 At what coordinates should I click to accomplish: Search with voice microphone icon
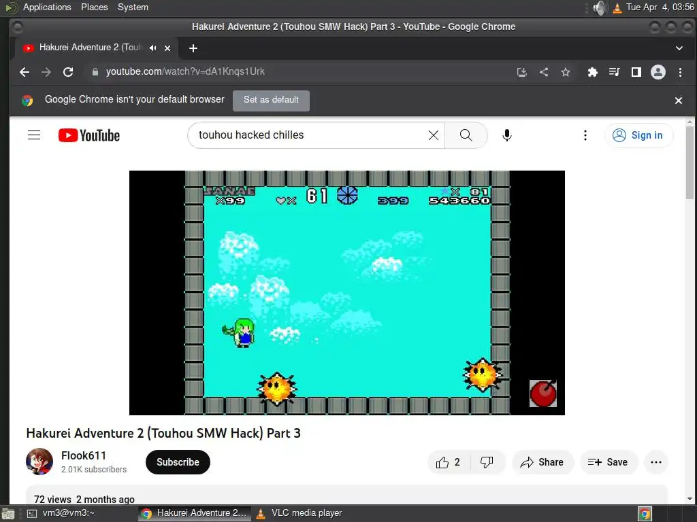tap(506, 135)
